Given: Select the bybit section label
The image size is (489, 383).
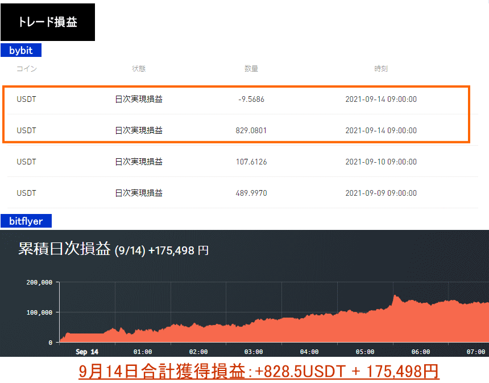Looking at the screenshot, I should 21,51.
